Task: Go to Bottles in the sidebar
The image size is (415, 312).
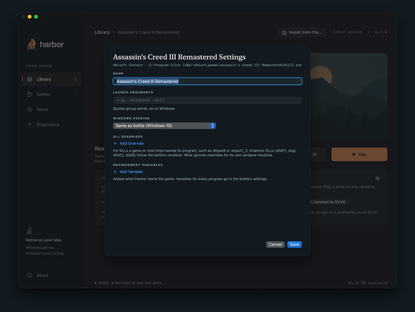Action: (51, 94)
